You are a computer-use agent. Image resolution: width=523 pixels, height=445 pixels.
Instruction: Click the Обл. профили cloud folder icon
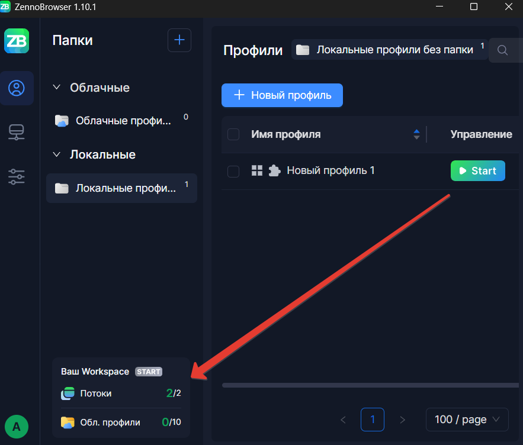(x=68, y=423)
